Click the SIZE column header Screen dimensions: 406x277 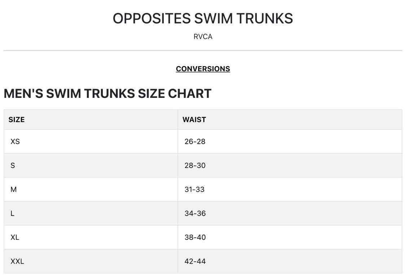(91, 120)
